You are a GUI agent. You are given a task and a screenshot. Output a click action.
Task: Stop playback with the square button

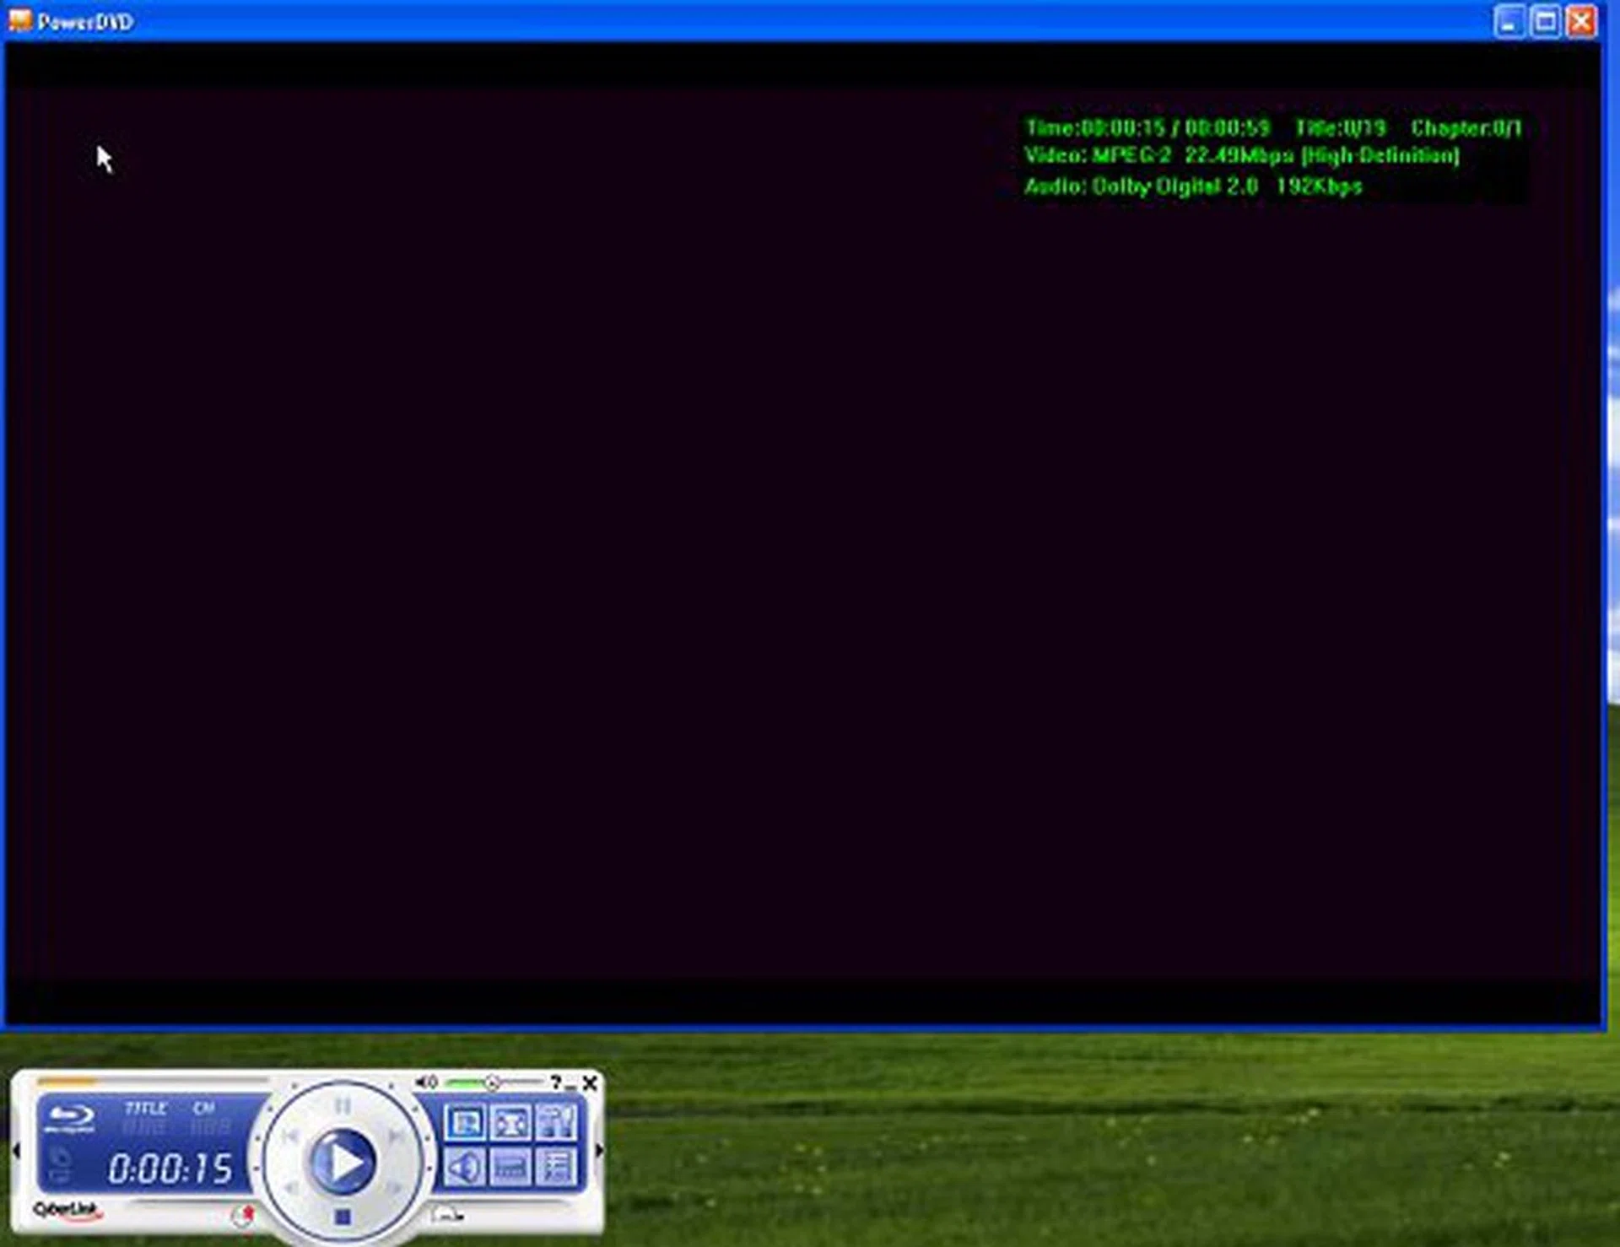click(342, 1217)
